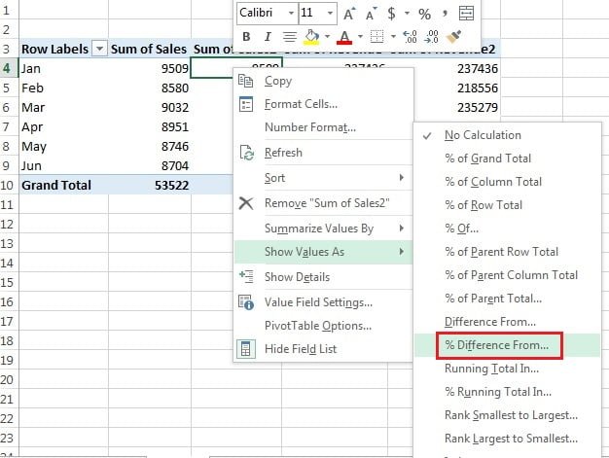Open Number Format dialog

[323, 127]
